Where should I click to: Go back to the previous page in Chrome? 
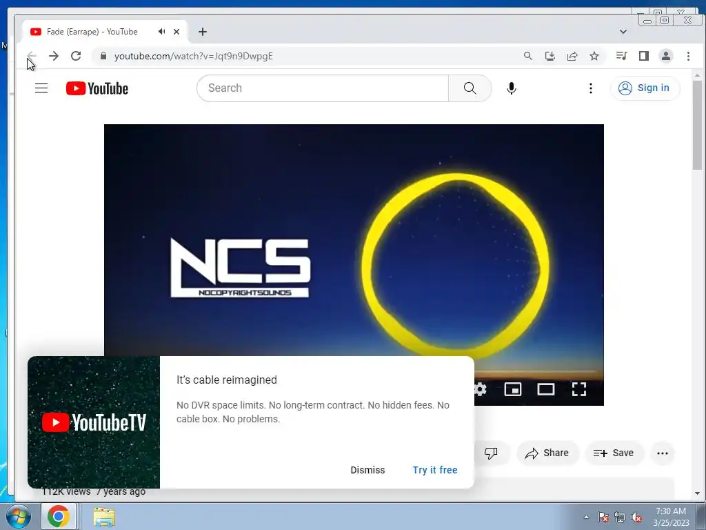32,56
